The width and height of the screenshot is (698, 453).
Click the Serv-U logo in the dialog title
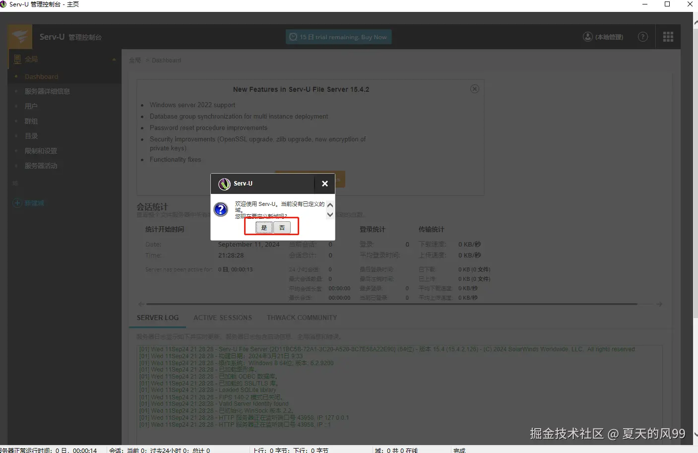click(x=225, y=184)
